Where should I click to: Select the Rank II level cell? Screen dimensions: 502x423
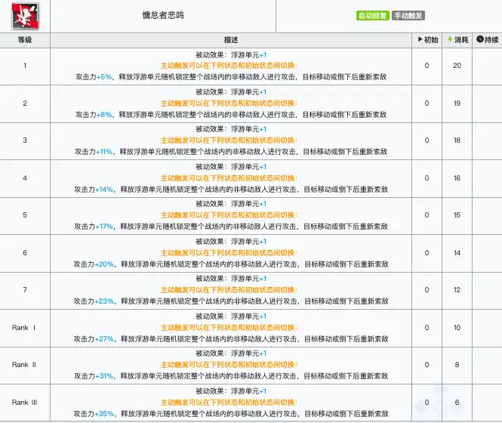tap(25, 365)
